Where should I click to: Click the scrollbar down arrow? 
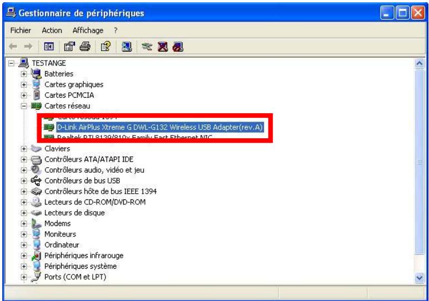point(419,278)
